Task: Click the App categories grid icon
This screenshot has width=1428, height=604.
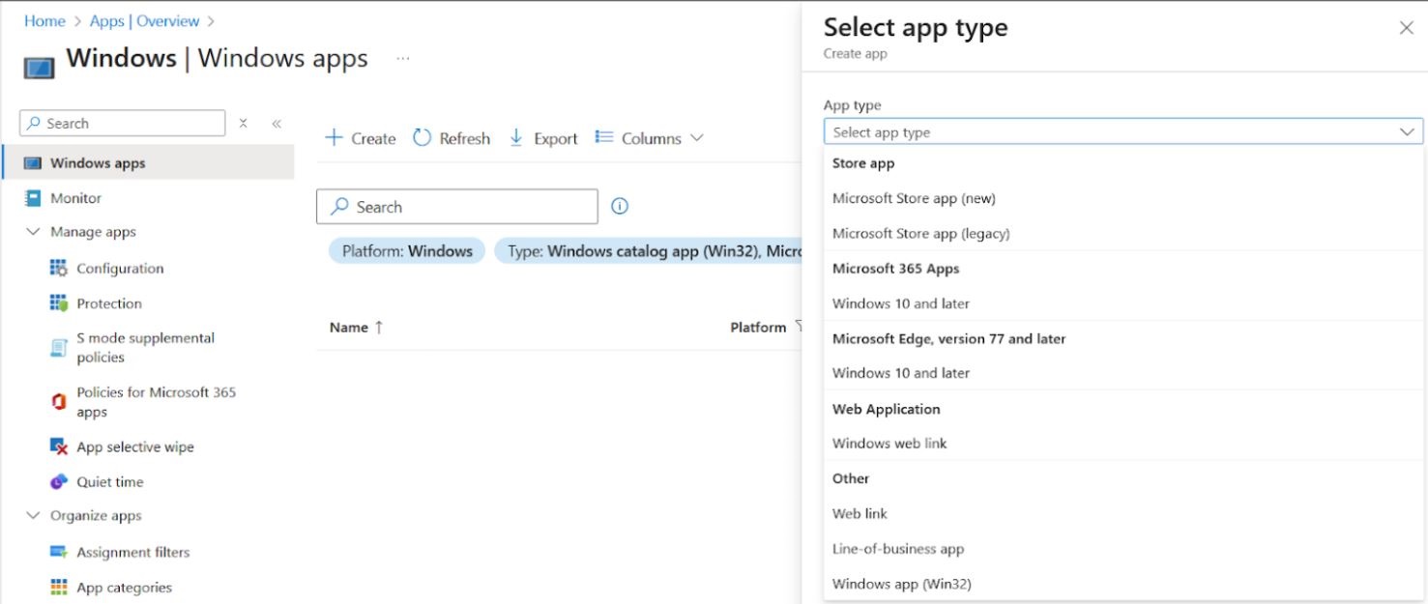Action: coord(59,588)
